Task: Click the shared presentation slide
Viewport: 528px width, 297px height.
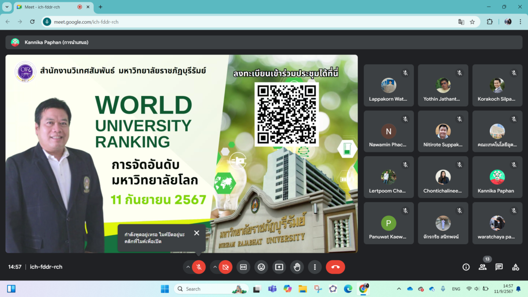Action: pyautogui.click(x=181, y=154)
